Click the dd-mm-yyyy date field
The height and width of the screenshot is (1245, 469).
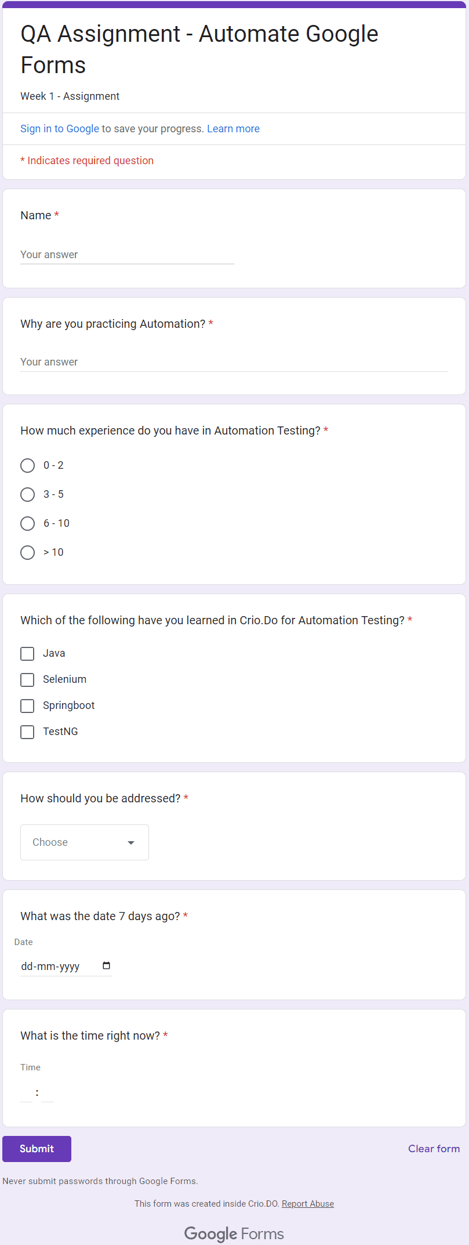click(66, 966)
